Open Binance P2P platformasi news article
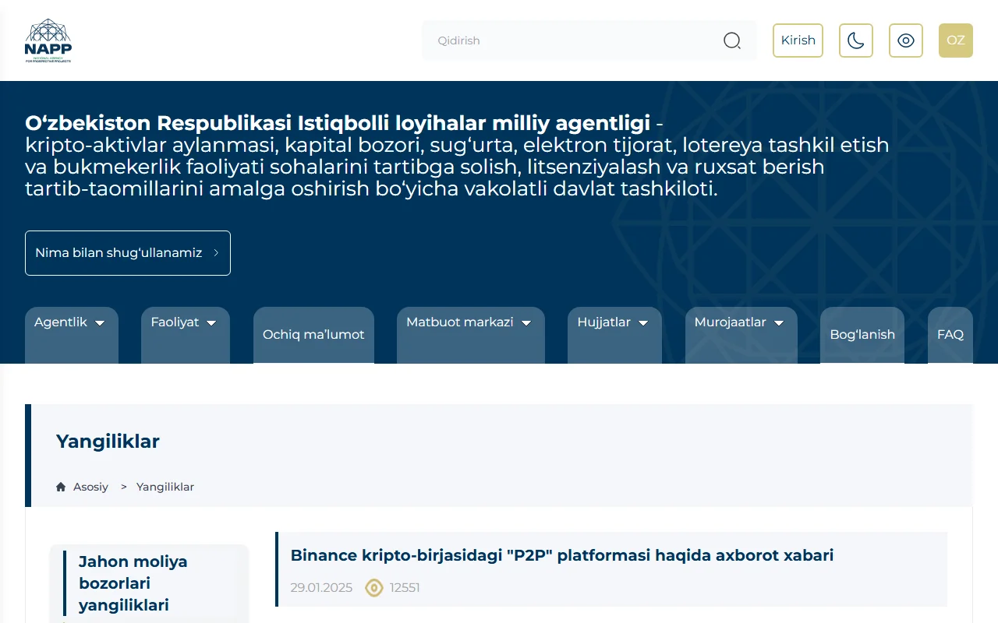 (x=562, y=555)
